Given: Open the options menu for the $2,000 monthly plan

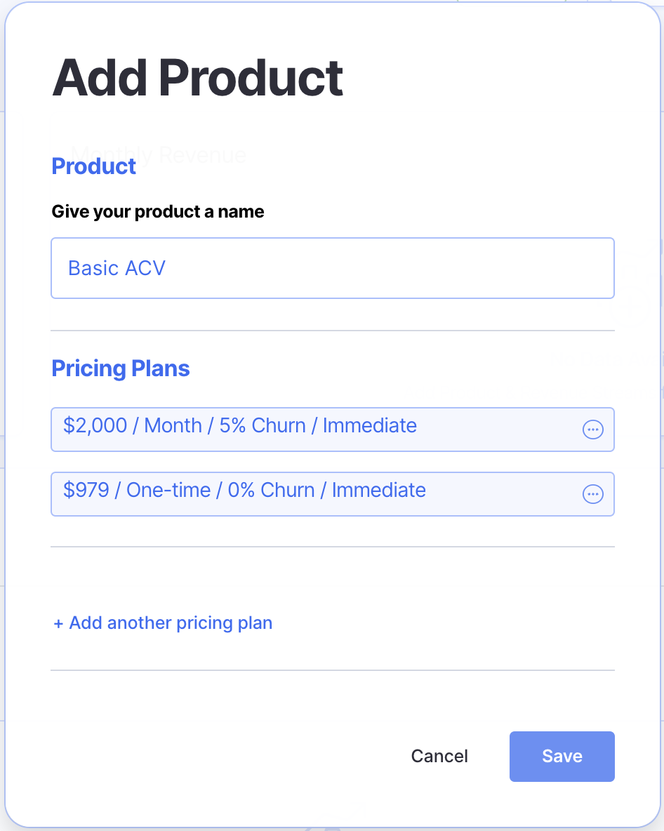Looking at the screenshot, I should [593, 430].
